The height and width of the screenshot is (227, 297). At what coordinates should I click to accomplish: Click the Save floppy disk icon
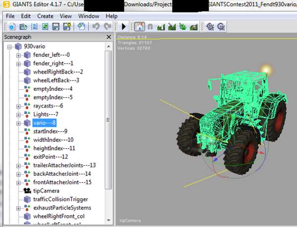point(55,27)
